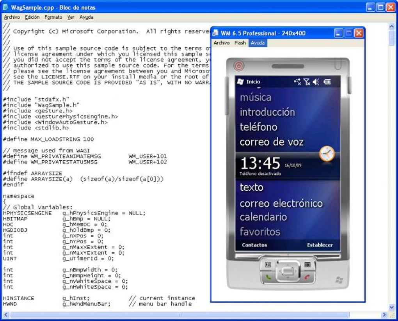
Task: Select teléfono on the phone screen
Action: (258, 127)
